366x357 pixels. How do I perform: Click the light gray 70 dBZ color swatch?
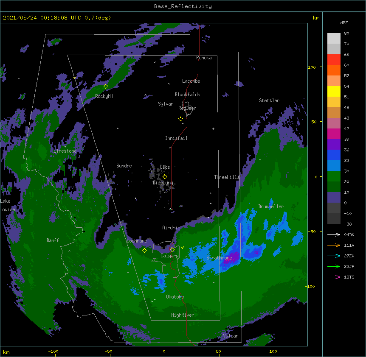point(334,39)
